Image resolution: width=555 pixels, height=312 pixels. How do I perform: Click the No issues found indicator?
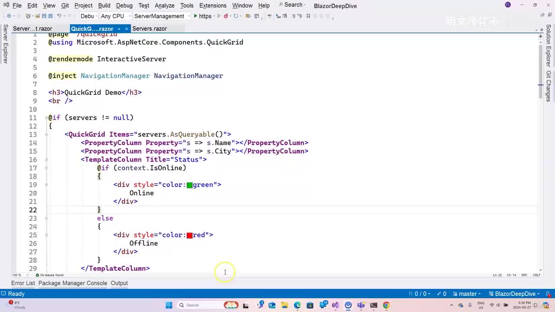click(49, 275)
